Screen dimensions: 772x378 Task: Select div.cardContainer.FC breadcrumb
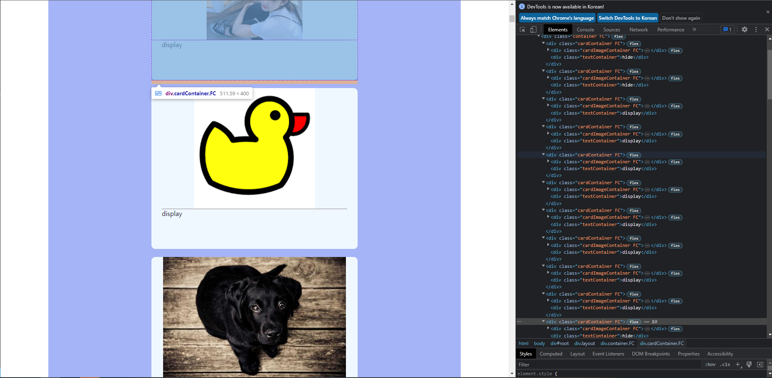(662, 343)
